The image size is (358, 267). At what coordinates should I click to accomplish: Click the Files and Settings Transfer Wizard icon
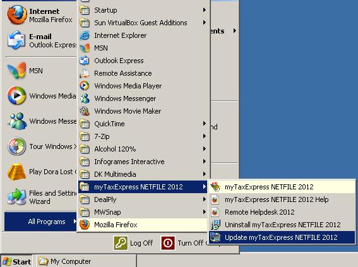17,197
